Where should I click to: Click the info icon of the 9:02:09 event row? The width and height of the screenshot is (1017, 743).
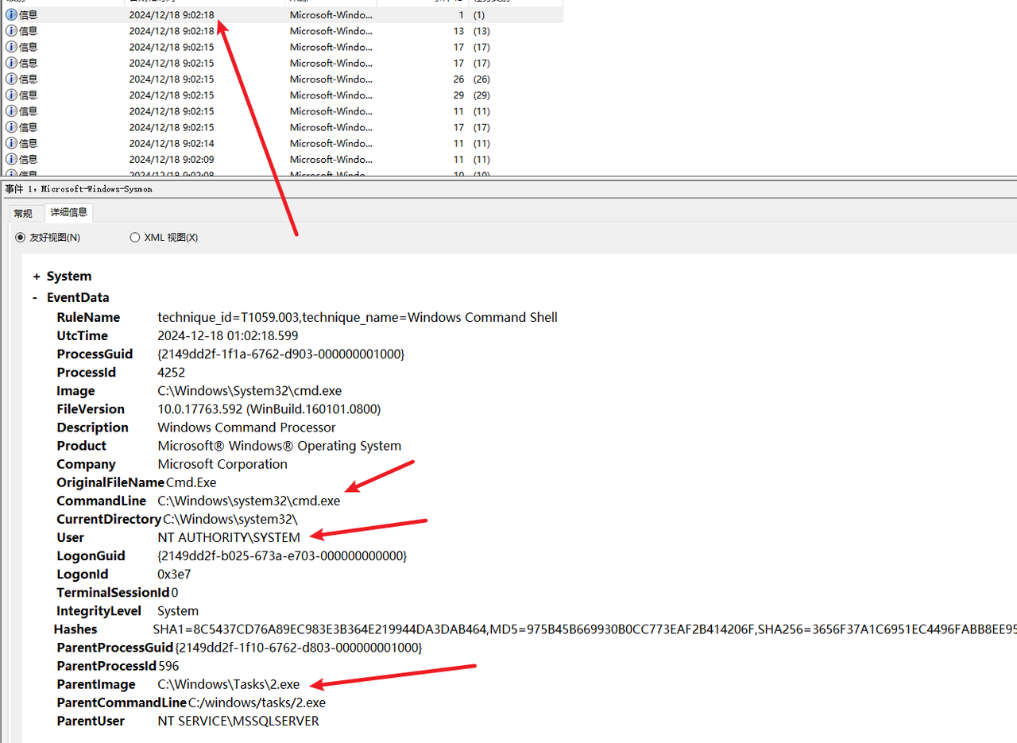coord(11,159)
